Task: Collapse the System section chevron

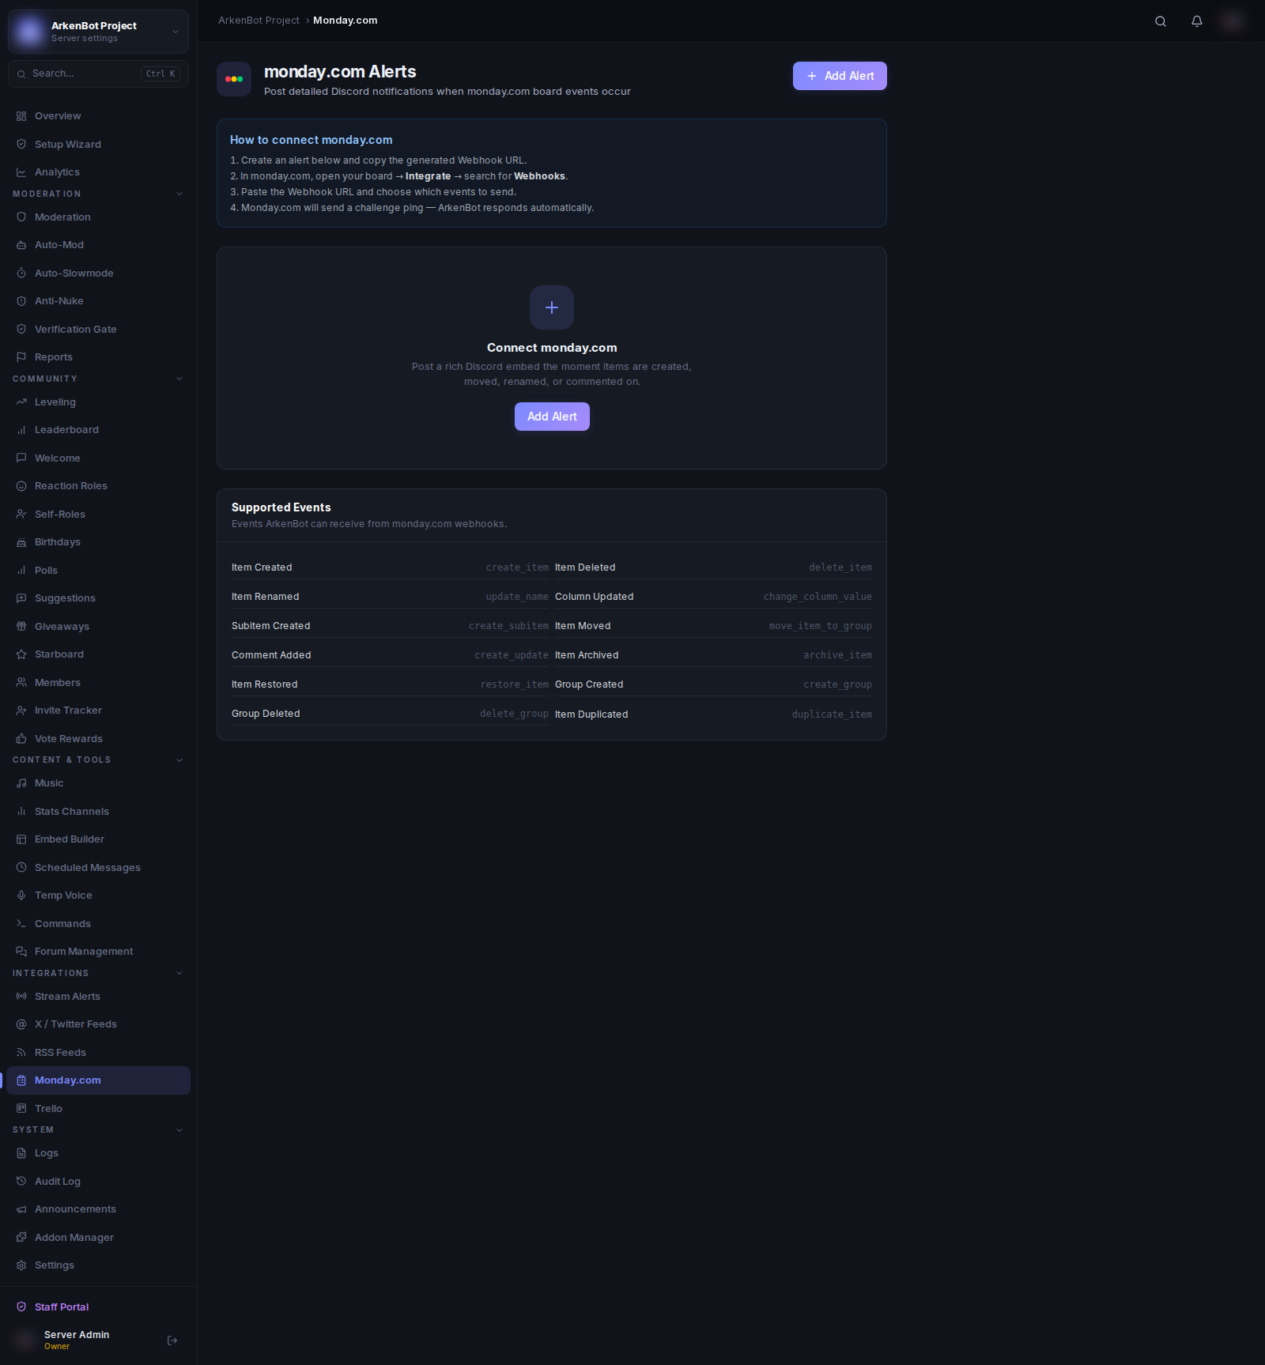Action: pyautogui.click(x=179, y=1130)
